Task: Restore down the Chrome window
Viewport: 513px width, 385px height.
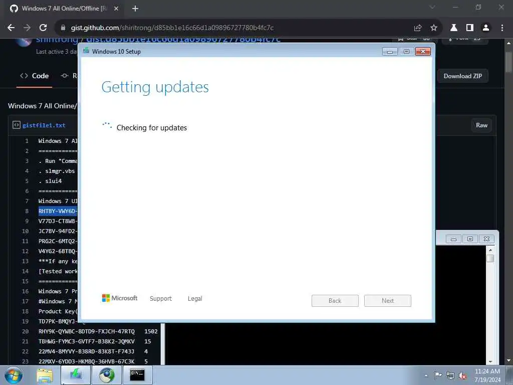Action: (478, 7)
